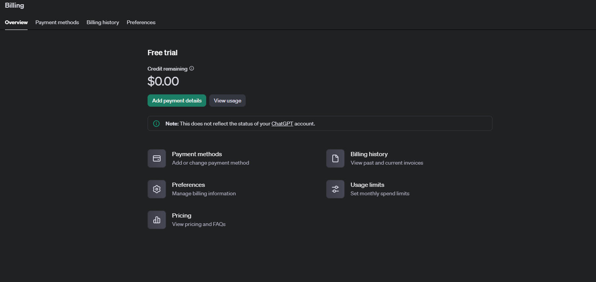Click info icon next to Credit remaining

(192, 69)
